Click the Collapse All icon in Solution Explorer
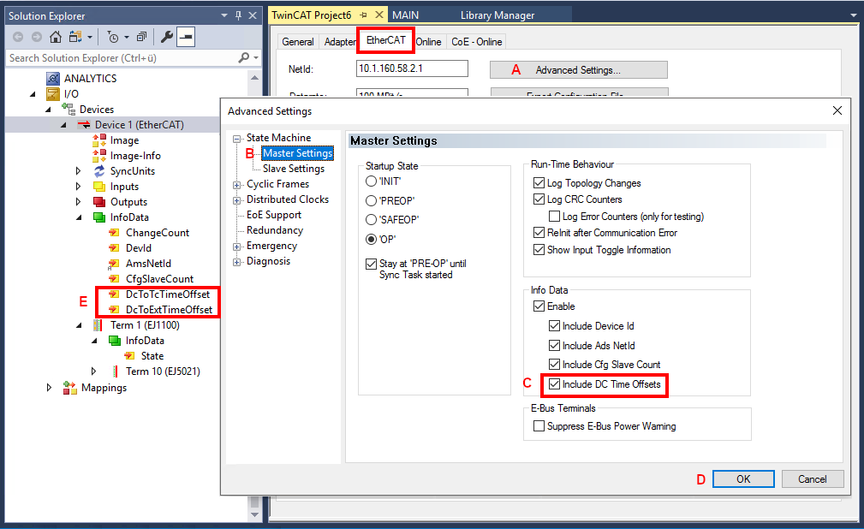Screen dimensions: 864x529 [141, 37]
